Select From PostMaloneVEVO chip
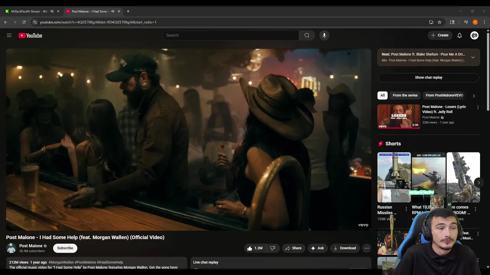 point(444,95)
